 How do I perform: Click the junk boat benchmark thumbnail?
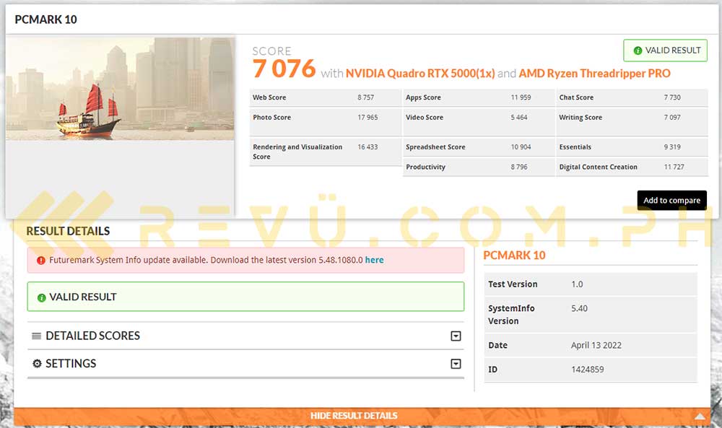point(120,89)
